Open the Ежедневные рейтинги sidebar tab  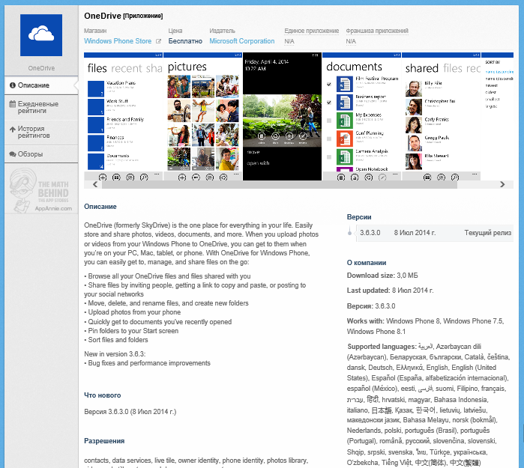[x=41, y=107]
